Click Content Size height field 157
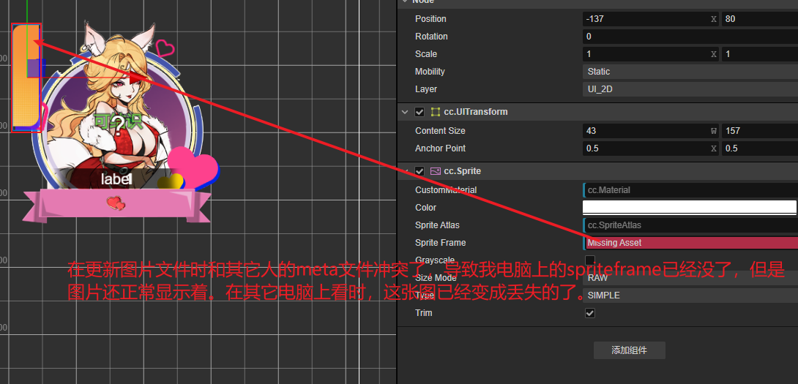Viewport: 798px width, 384px height. click(x=760, y=131)
